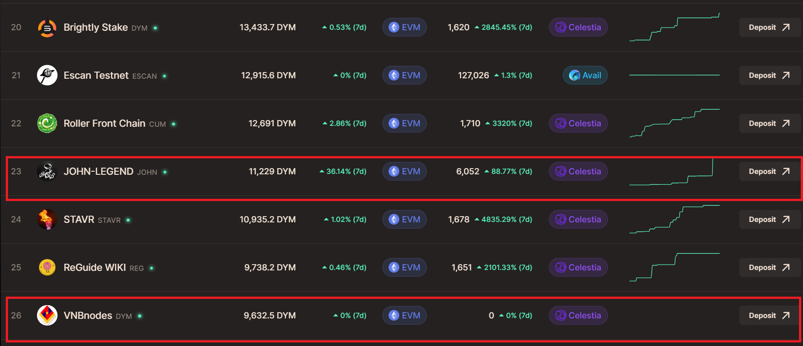Click the JOHN ticker next to JOHN-LEGEND

click(x=147, y=172)
